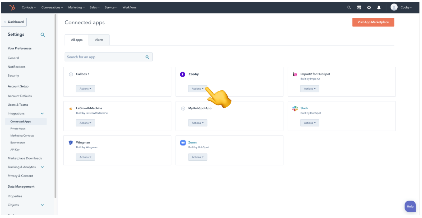
Task: Open Actions dropdown for Import2 for HubSpot
Action: click(310, 89)
